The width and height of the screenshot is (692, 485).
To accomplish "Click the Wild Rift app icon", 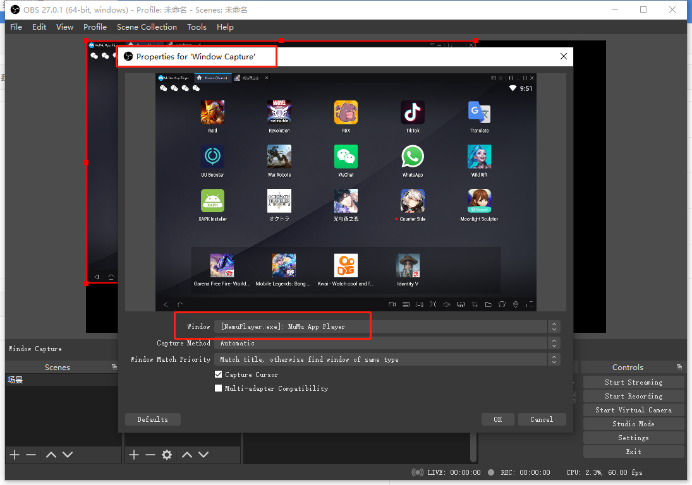I will pyautogui.click(x=479, y=157).
